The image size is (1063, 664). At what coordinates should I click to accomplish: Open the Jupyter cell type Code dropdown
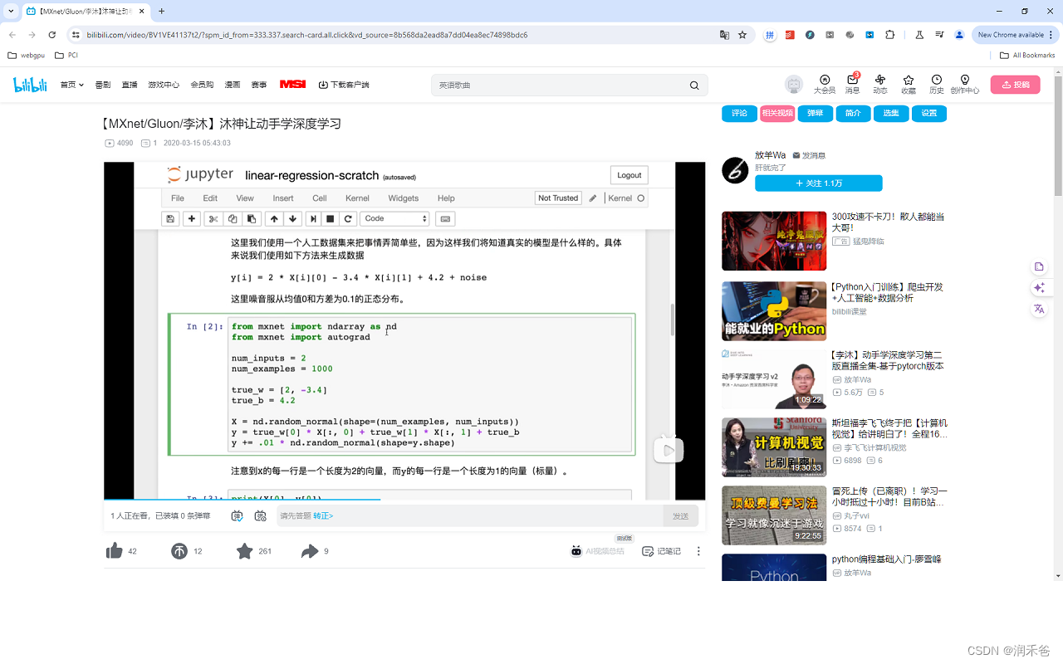pos(394,218)
